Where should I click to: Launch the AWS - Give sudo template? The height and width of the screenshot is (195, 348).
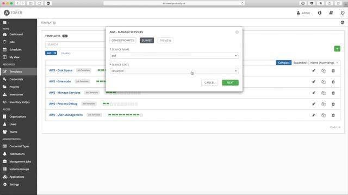[314, 82]
